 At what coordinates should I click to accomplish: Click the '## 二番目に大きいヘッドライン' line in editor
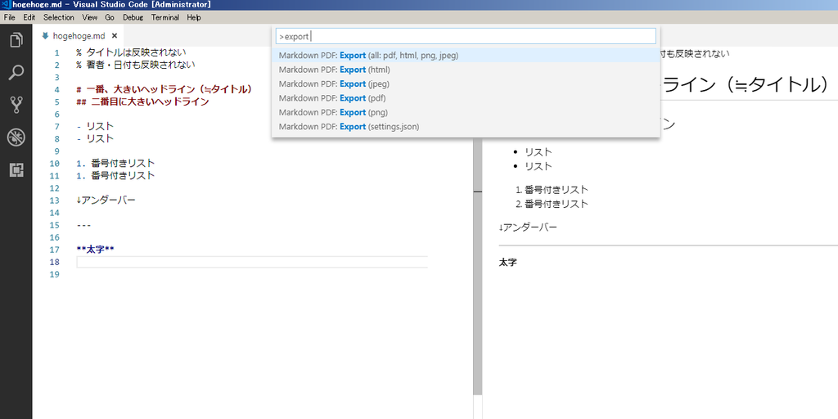[x=142, y=101]
